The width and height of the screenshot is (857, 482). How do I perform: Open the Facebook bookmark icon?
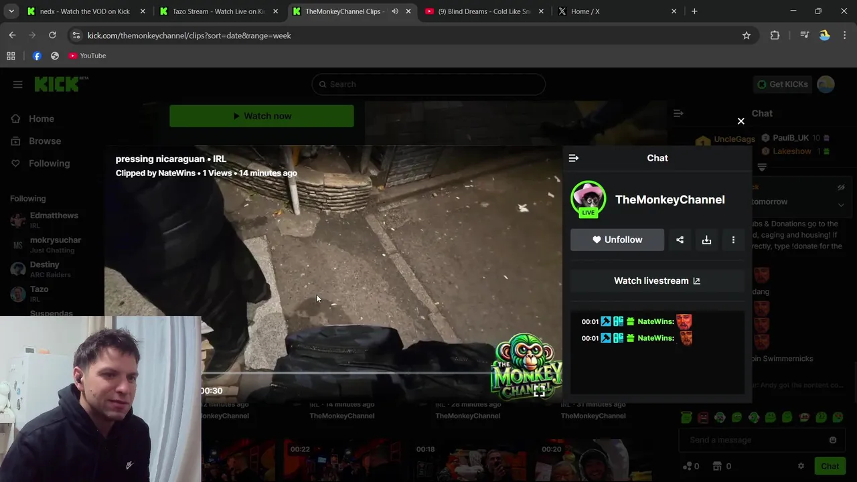point(37,56)
